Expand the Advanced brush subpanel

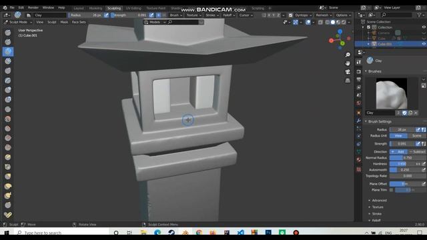click(379, 200)
